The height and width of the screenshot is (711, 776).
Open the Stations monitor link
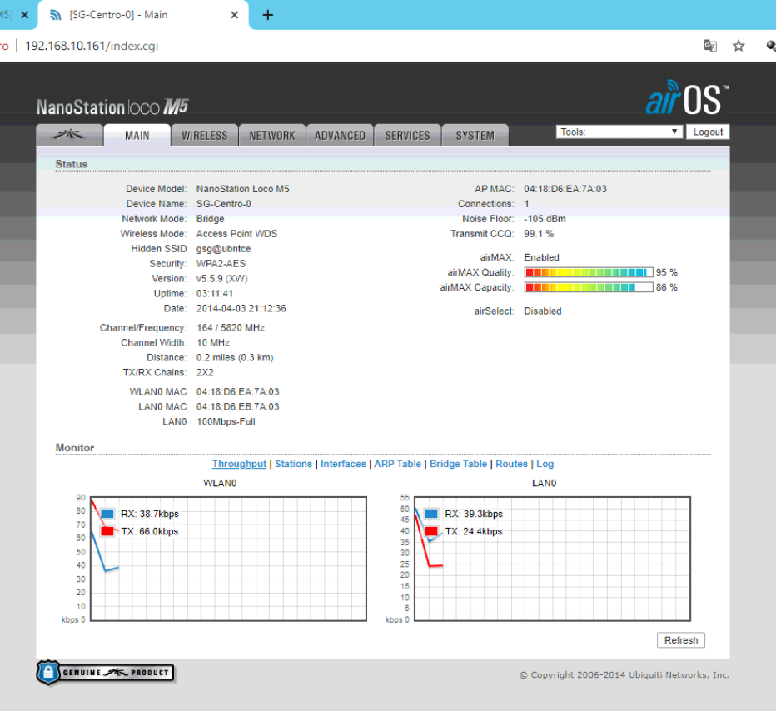[293, 464]
